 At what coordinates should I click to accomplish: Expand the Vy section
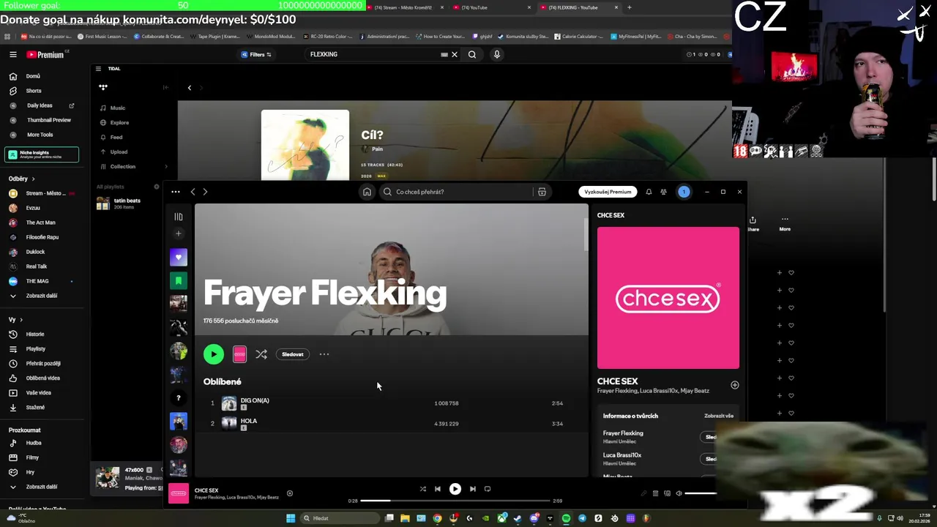pyautogui.click(x=15, y=319)
